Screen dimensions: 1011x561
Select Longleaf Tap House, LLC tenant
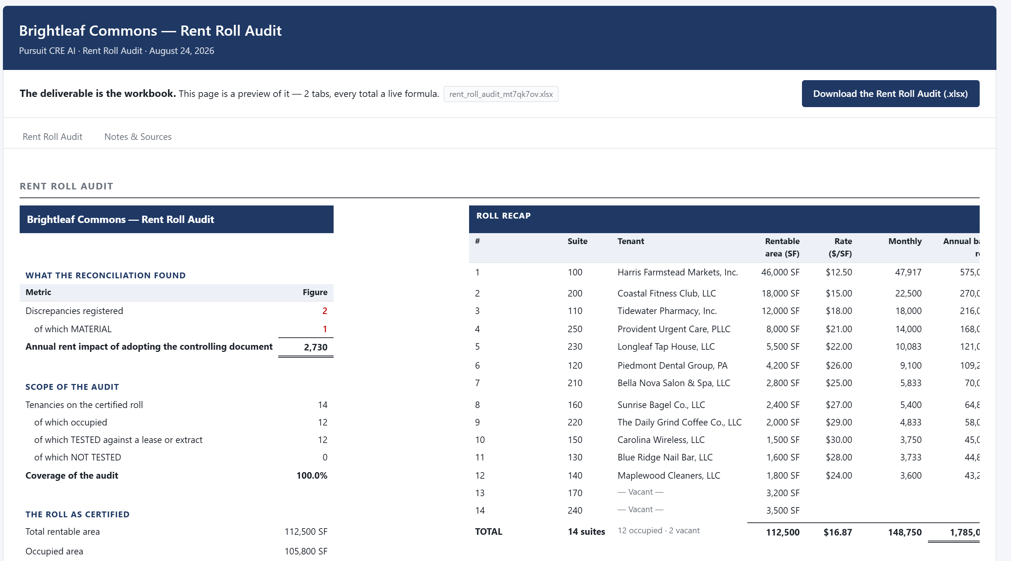tap(666, 347)
